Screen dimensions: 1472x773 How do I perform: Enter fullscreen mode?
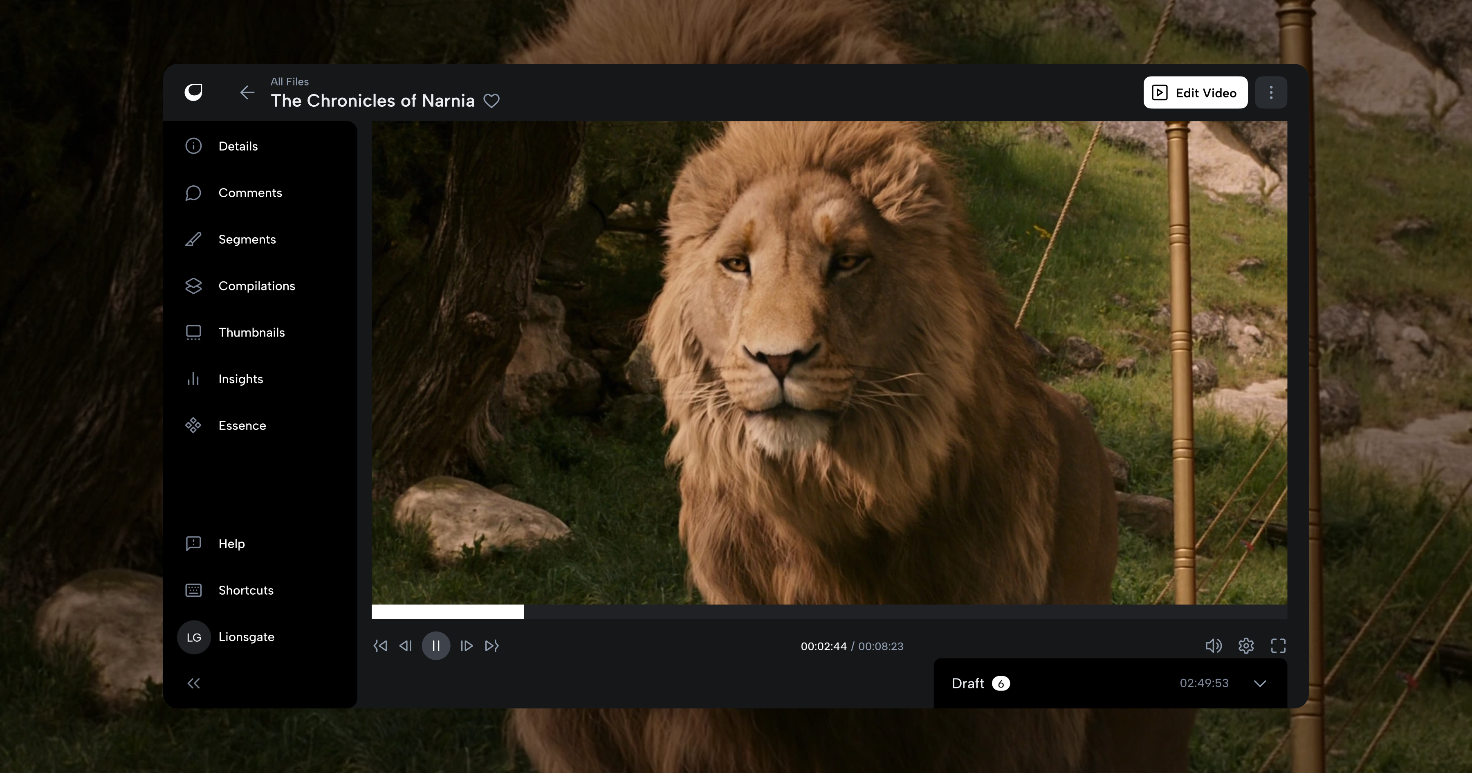pyautogui.click(x=1278, y=645)
